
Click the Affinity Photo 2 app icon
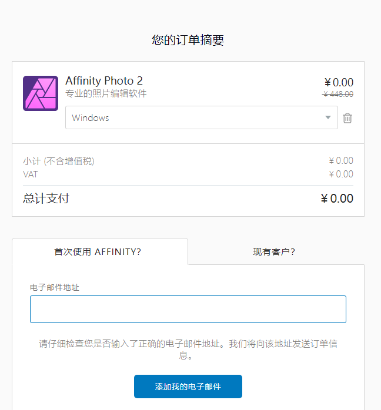(x=41, y=93)
